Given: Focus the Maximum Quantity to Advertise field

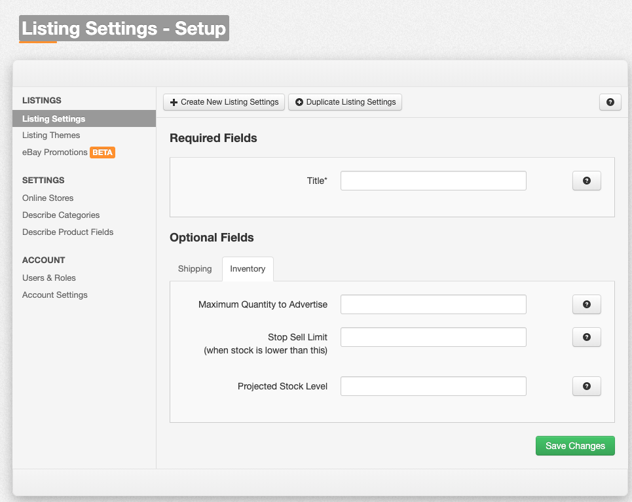Looking at the screenshot, I should [x=434, y=304].
